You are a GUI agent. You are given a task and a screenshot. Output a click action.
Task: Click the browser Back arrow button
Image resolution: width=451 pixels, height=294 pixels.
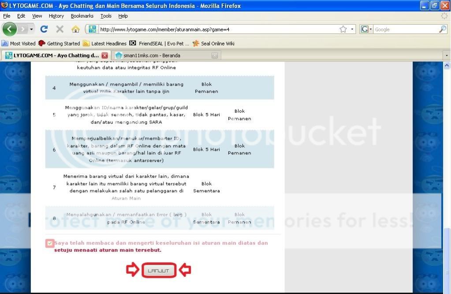tap(10, 29)
